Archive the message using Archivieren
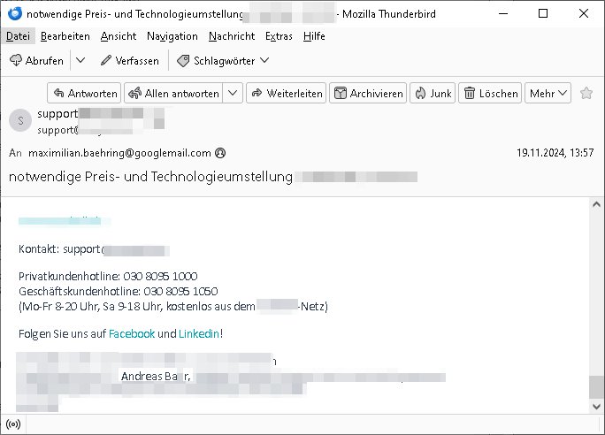The image size is (605, 435). pos(368,93)
